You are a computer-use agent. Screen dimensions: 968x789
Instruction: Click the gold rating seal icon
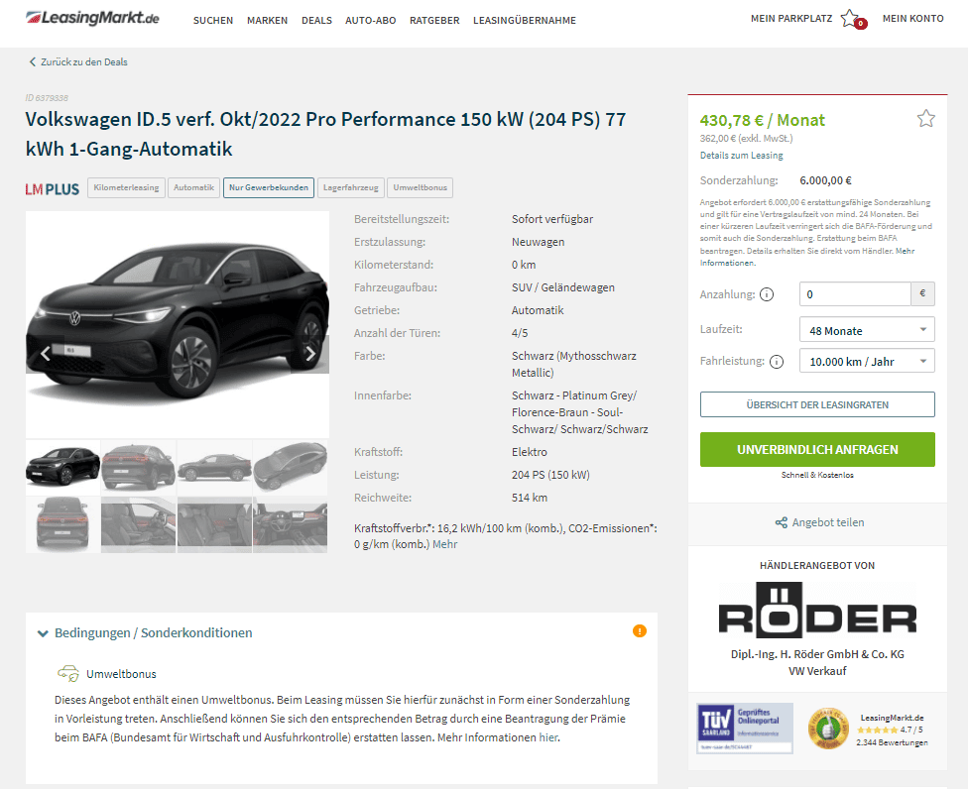click(828, 729)
